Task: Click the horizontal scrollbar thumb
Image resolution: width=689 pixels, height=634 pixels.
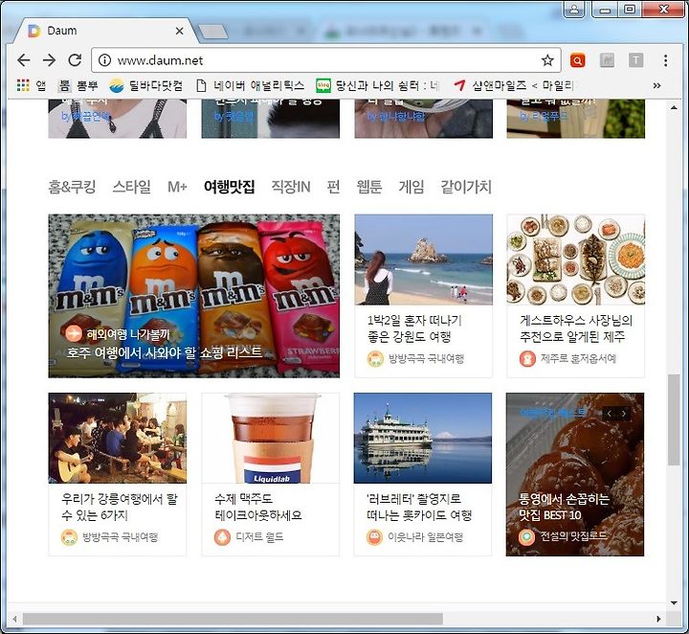Action: coord(233,619)
